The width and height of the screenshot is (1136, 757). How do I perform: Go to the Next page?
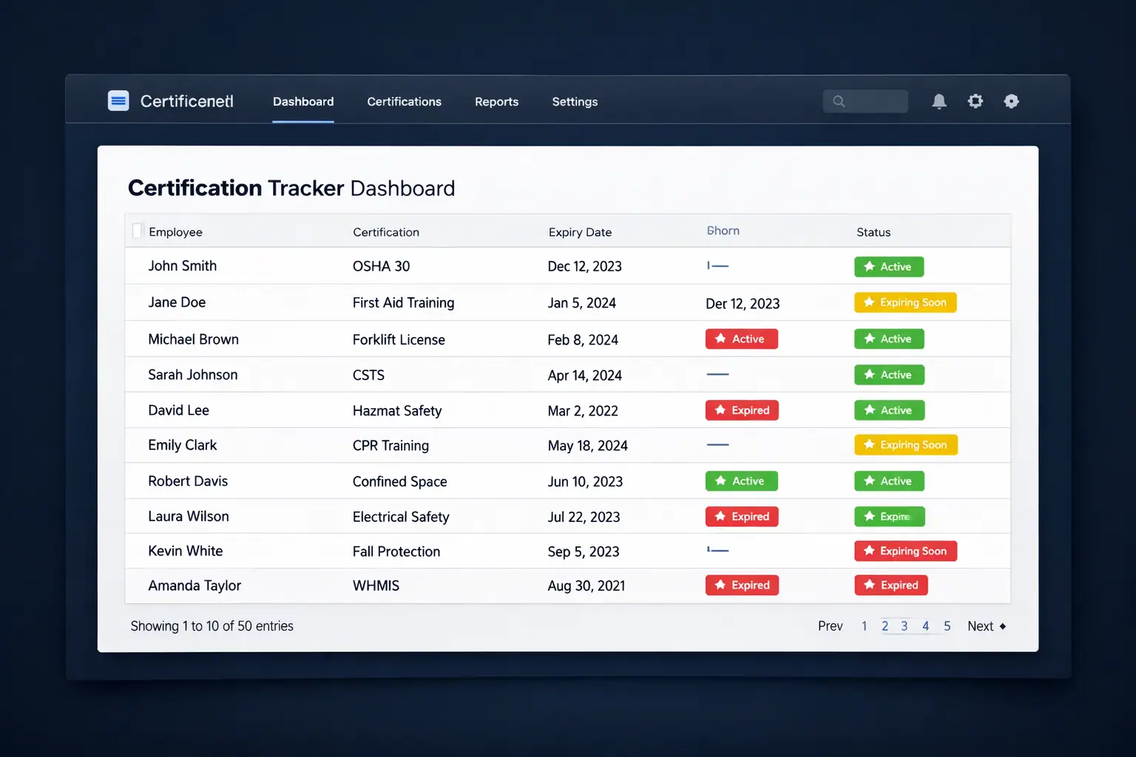[x=987, y=626]
